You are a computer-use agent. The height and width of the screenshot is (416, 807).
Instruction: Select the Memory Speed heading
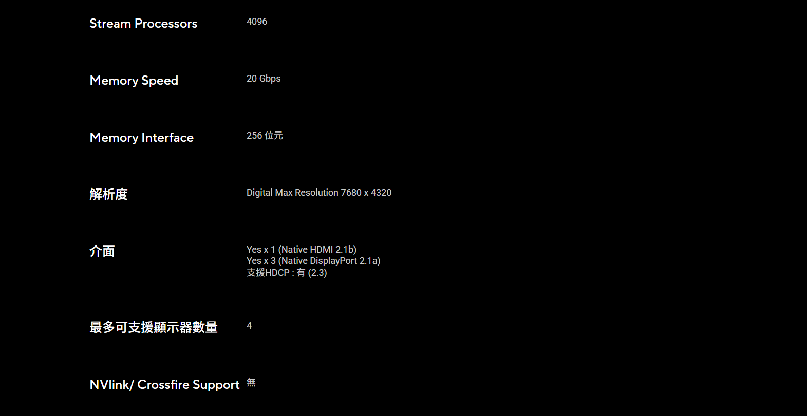[134, 81]
